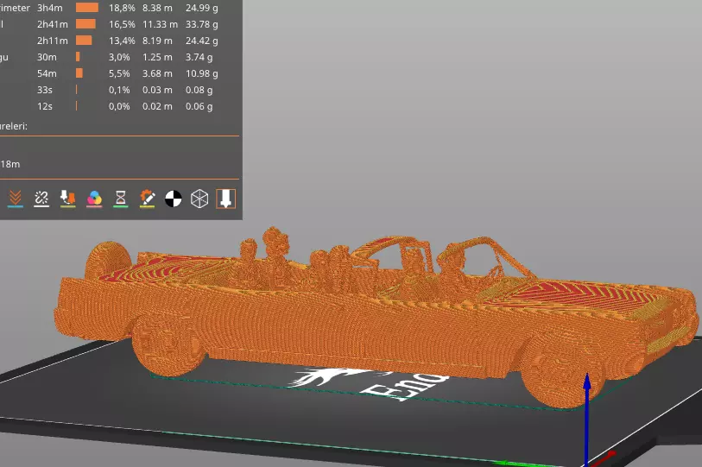This screenshot has width=702, height=467.
Task: Click the 18m estimated time text
Action: coord(9,164)
